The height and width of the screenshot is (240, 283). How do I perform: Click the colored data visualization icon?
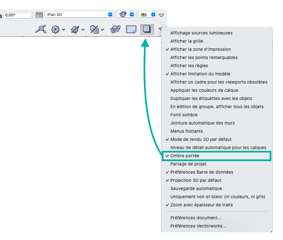coord(144,15)
